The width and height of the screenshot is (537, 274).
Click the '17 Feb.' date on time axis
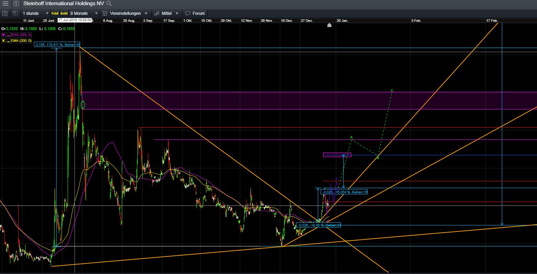point(492,21)
